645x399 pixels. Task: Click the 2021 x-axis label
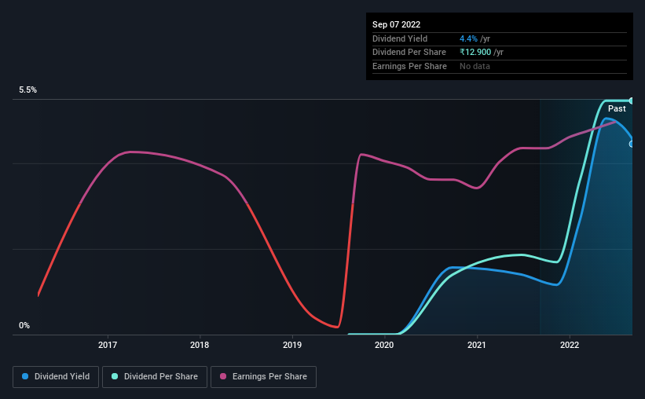[477, 345]
